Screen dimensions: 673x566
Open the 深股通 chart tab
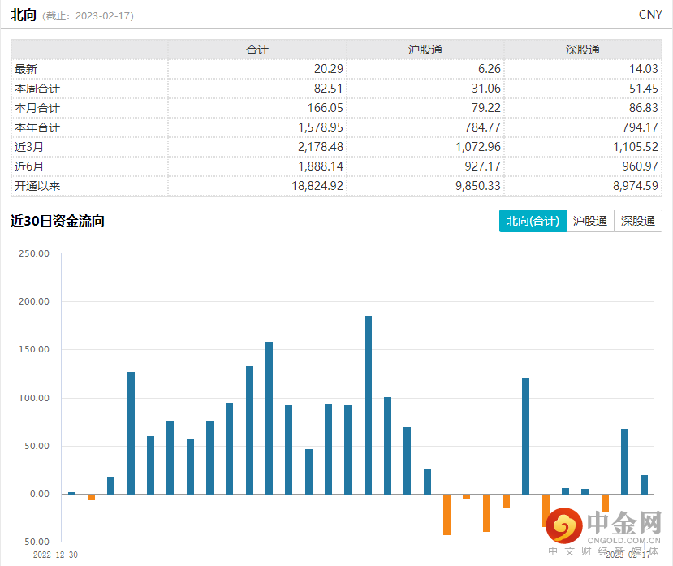tap(638, 221)
